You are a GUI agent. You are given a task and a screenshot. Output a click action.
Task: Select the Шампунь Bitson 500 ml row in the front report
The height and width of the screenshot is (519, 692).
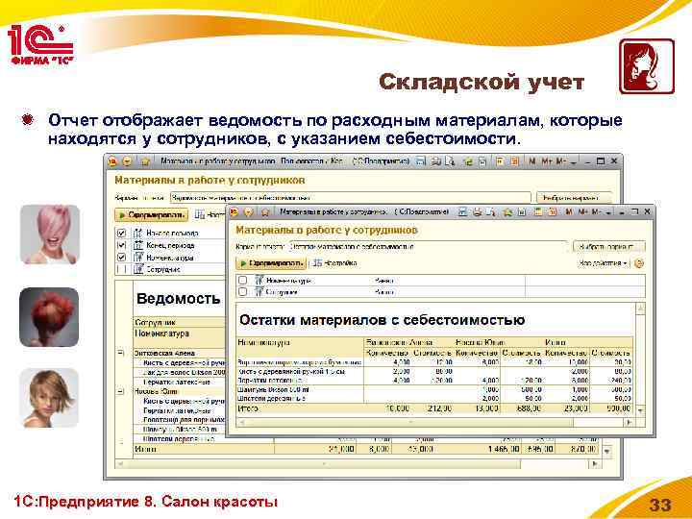[x=434, y=390]
